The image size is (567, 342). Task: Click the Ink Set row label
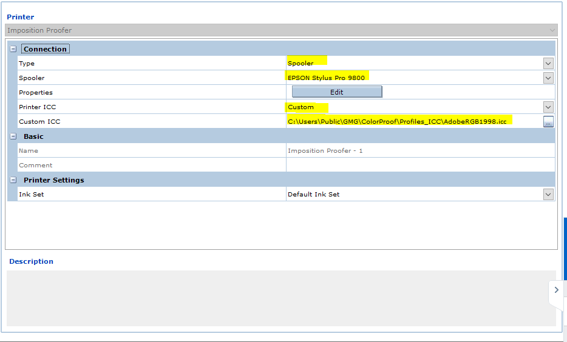pyautogui.click(x=32, y=194)
